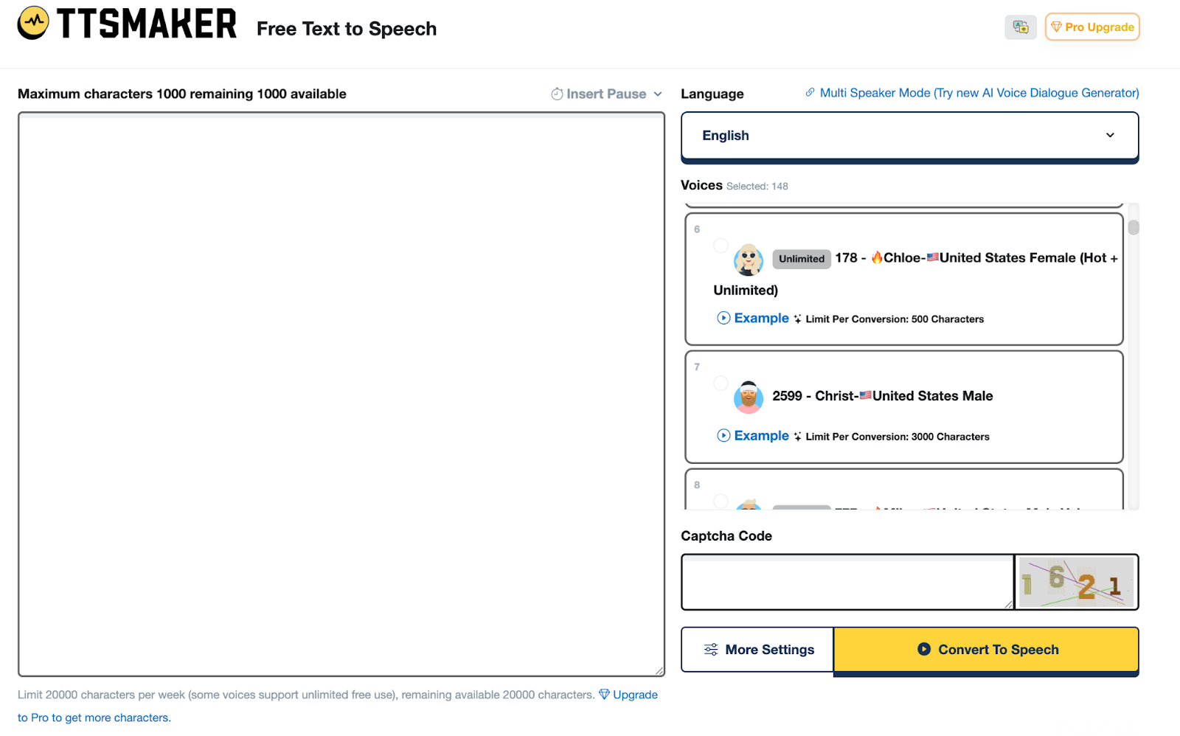Click Christ's voice avatar
This screenshot has width=1180, height=736.
pyautogui.click(x=749, y=397)
